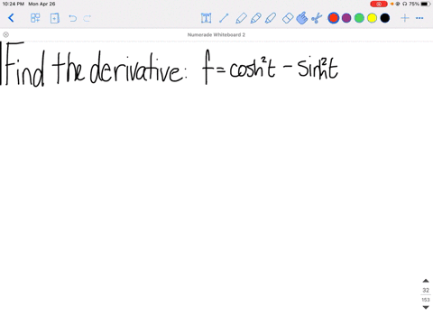Screen dimensions: 433x325
Task: Tap the battery status icon
Action: coord(426,4)
